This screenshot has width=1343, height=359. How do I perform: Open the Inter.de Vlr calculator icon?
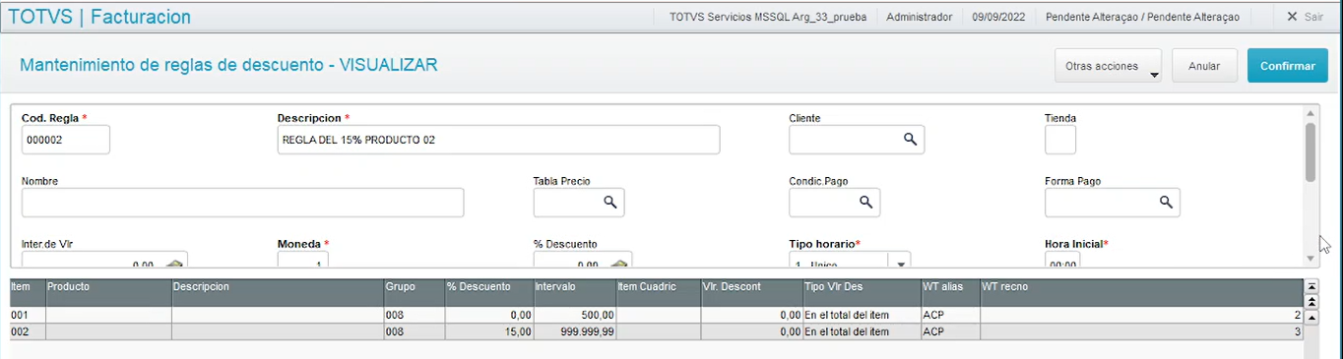click(174, 264)
